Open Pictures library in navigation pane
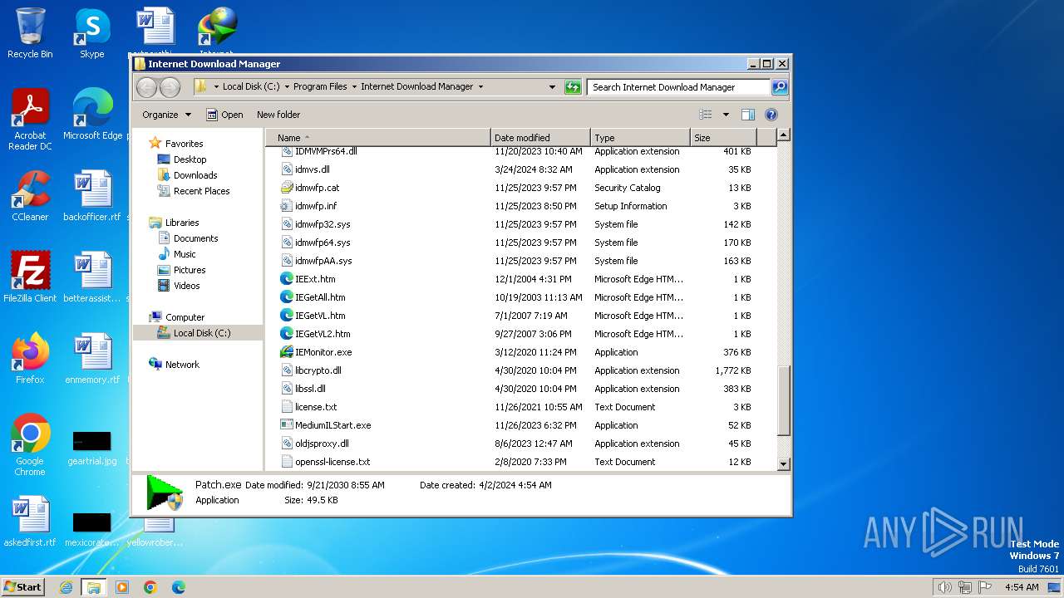Screen dimensions: 1064x598 (190, 270)
